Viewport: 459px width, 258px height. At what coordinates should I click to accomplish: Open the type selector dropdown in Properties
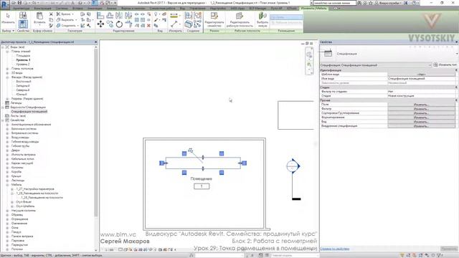[x=457, y=54]
